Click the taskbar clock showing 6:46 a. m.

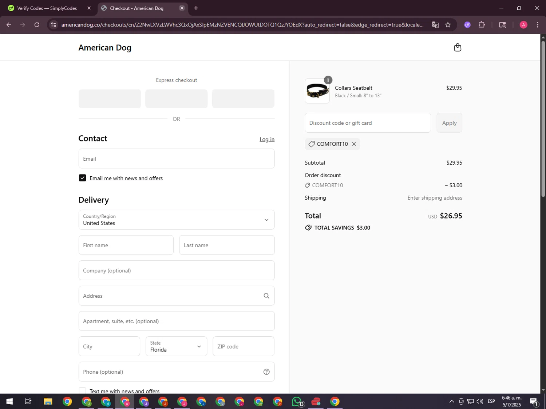(511, 401)
